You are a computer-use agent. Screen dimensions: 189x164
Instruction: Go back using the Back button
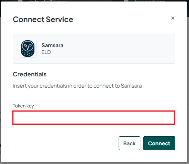(129, 143)
